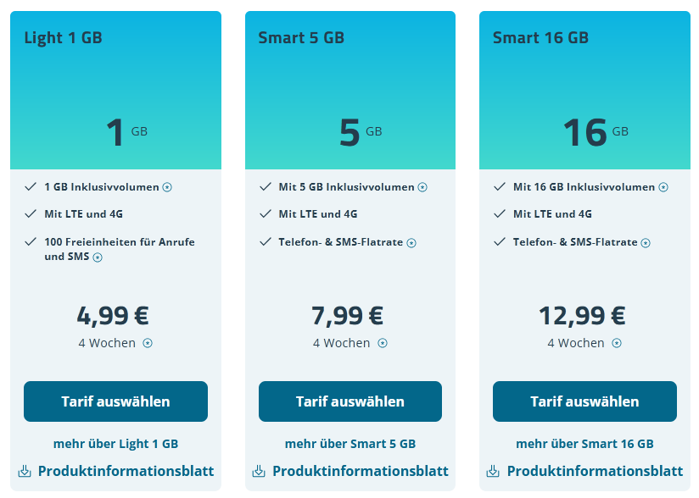Click download icon for Light 1 GB Produktinformationsblatt
Image resolution: width=699 pixels, height=498 pixels.
[24, 471]
